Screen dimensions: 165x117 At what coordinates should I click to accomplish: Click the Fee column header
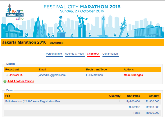(x=8, y=96)
